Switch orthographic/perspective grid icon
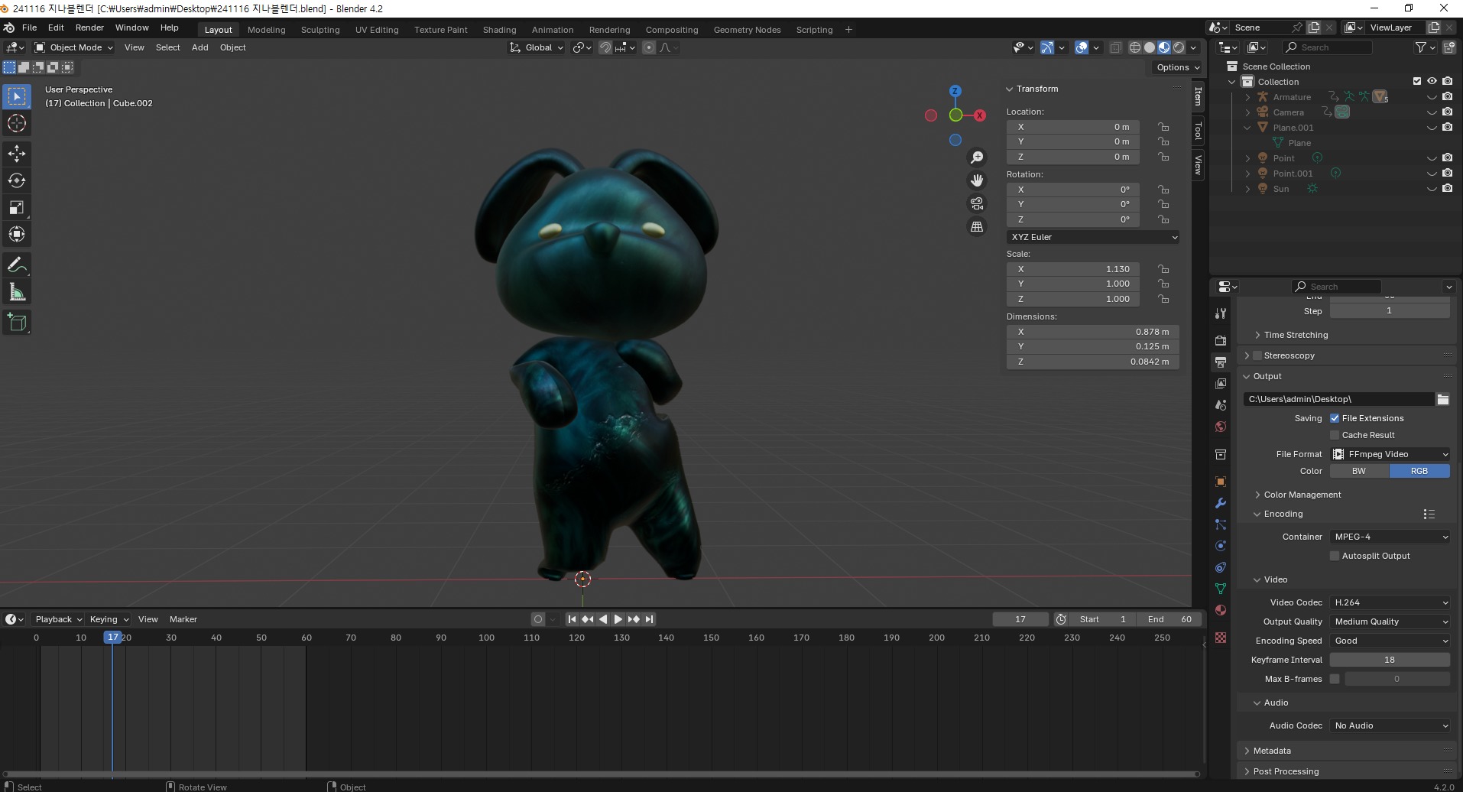 coord(977,226)
